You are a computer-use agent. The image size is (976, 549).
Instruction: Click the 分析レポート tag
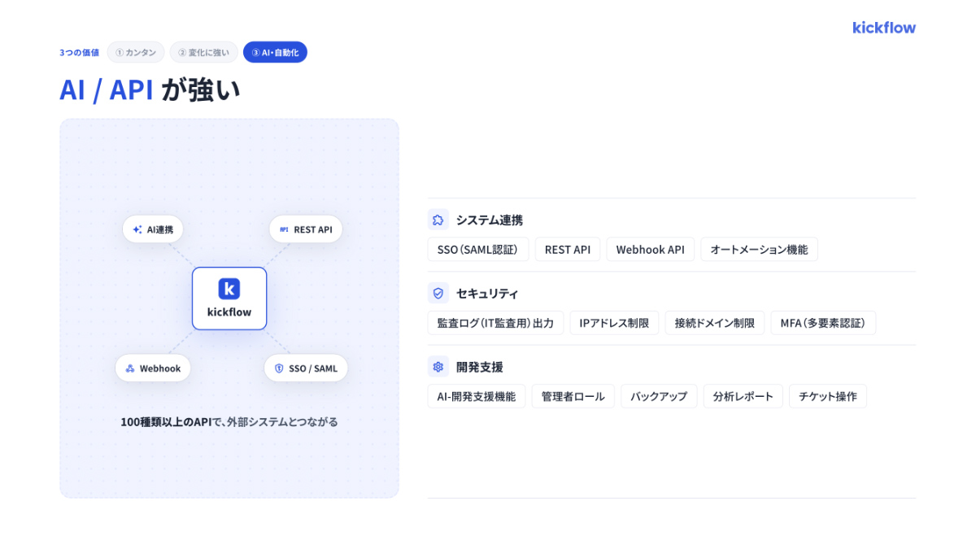tap(743, 396)
